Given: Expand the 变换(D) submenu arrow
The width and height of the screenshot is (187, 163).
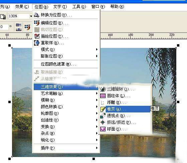Looking at the screenshot, I should tap(97, 127).
